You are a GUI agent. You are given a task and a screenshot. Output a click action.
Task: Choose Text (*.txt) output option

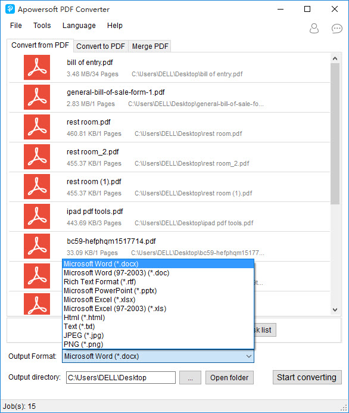[158, 327]
